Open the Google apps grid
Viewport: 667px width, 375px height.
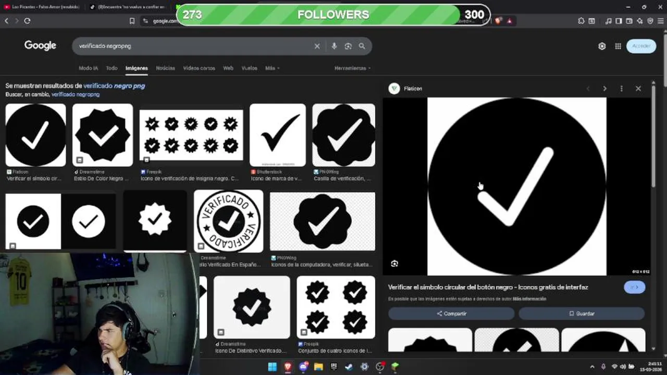click(618, 46)
